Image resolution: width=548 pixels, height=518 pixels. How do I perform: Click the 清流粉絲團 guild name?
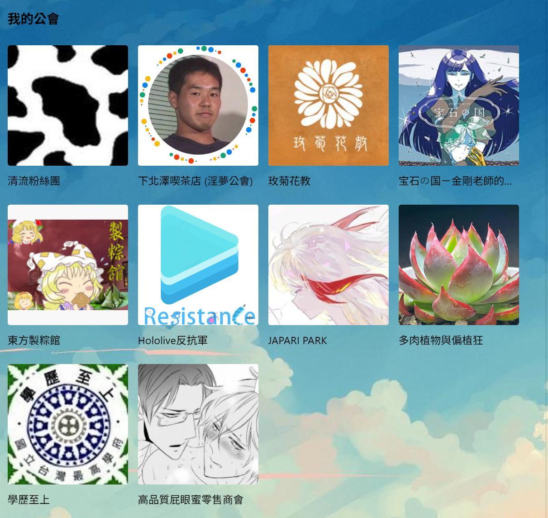[34, 181]
